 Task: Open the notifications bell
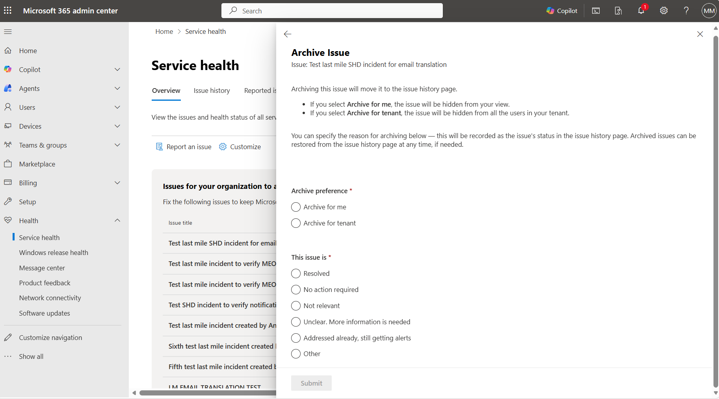click(x=640, y=11)
